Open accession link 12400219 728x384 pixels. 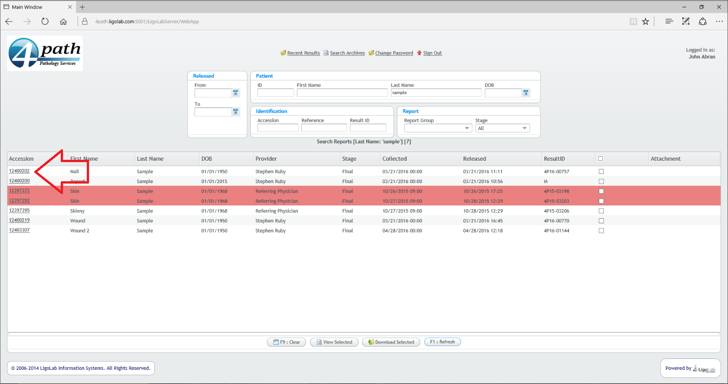tap(19, 220)
